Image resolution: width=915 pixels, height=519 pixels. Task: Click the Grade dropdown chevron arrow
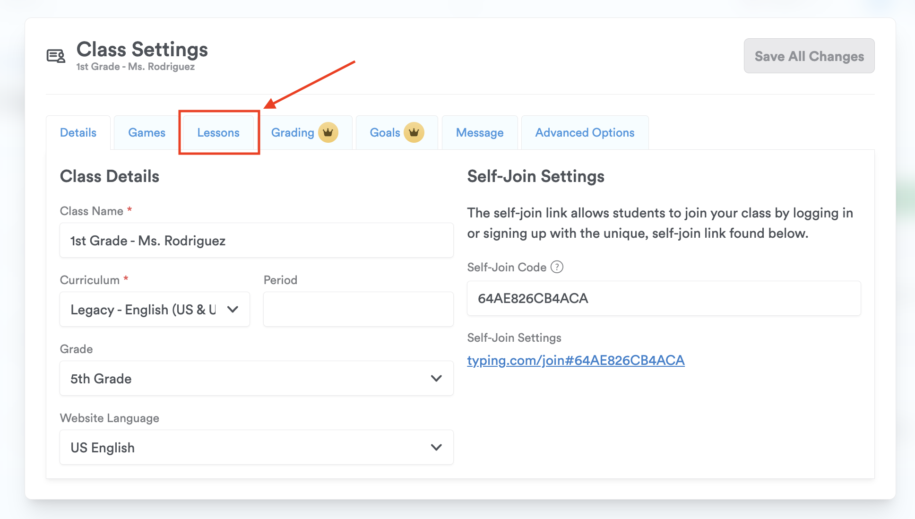(436, 378)
